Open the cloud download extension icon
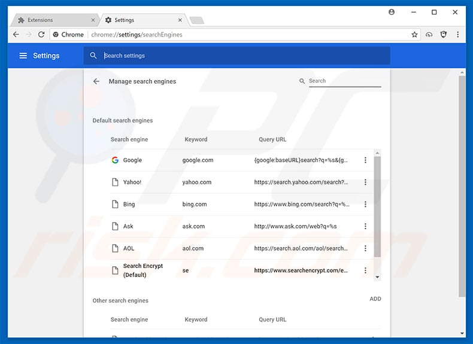 pos(429,35)
